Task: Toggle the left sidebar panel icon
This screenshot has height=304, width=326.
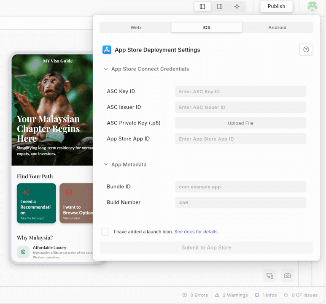Action: point(202,6)
